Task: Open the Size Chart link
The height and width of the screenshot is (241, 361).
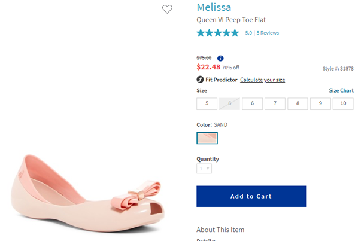Action: coord(341,91)
